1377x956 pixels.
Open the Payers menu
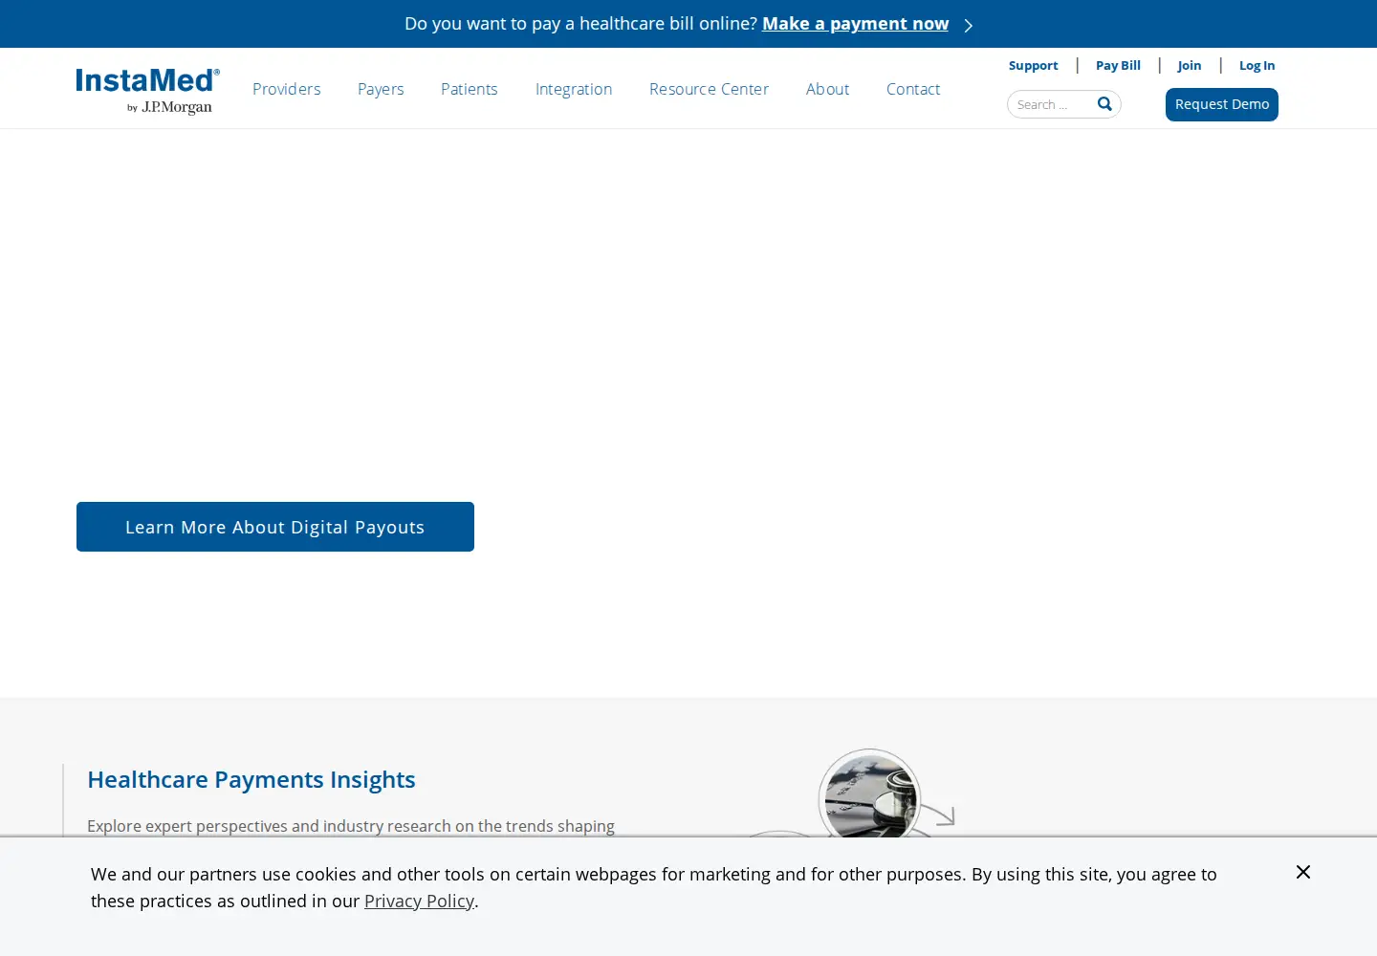tap(381, 89)
